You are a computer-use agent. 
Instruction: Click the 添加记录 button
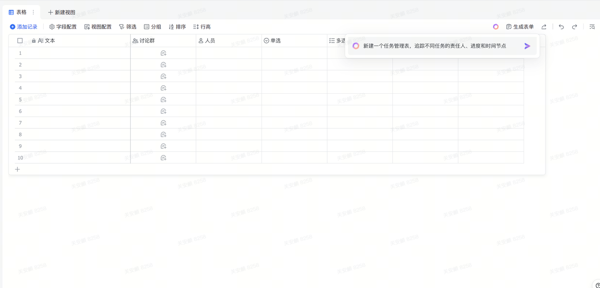tap(23, 27)
